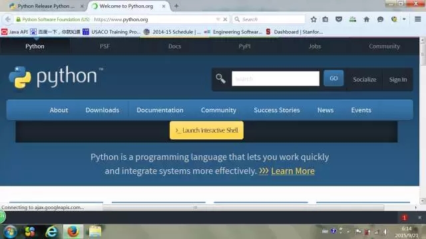This screenshot has height=239, width=426.
Task: Click the stop loading X in address bar
Action: [225, 19]
